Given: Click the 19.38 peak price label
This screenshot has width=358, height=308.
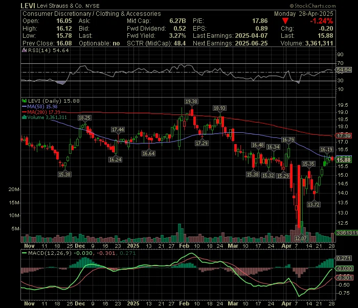Looking at the screenshot, I should pos(191,101).
